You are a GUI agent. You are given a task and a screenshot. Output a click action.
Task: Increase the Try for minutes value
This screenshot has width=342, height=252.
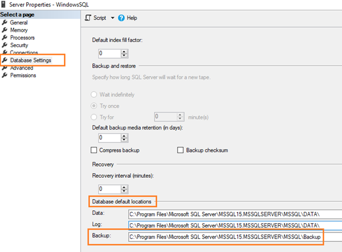coord(180,115)
